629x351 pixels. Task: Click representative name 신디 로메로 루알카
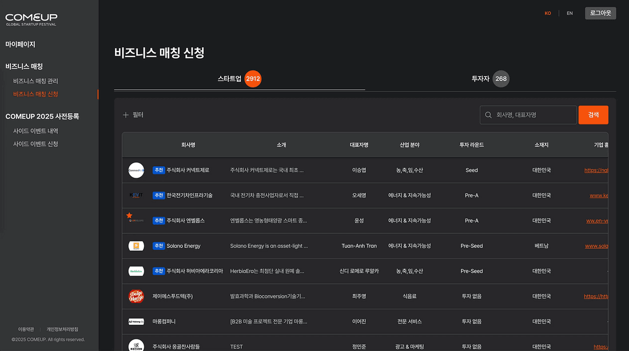click(359, 271)
